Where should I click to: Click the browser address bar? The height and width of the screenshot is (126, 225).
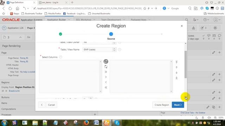[x=89, y=8]
